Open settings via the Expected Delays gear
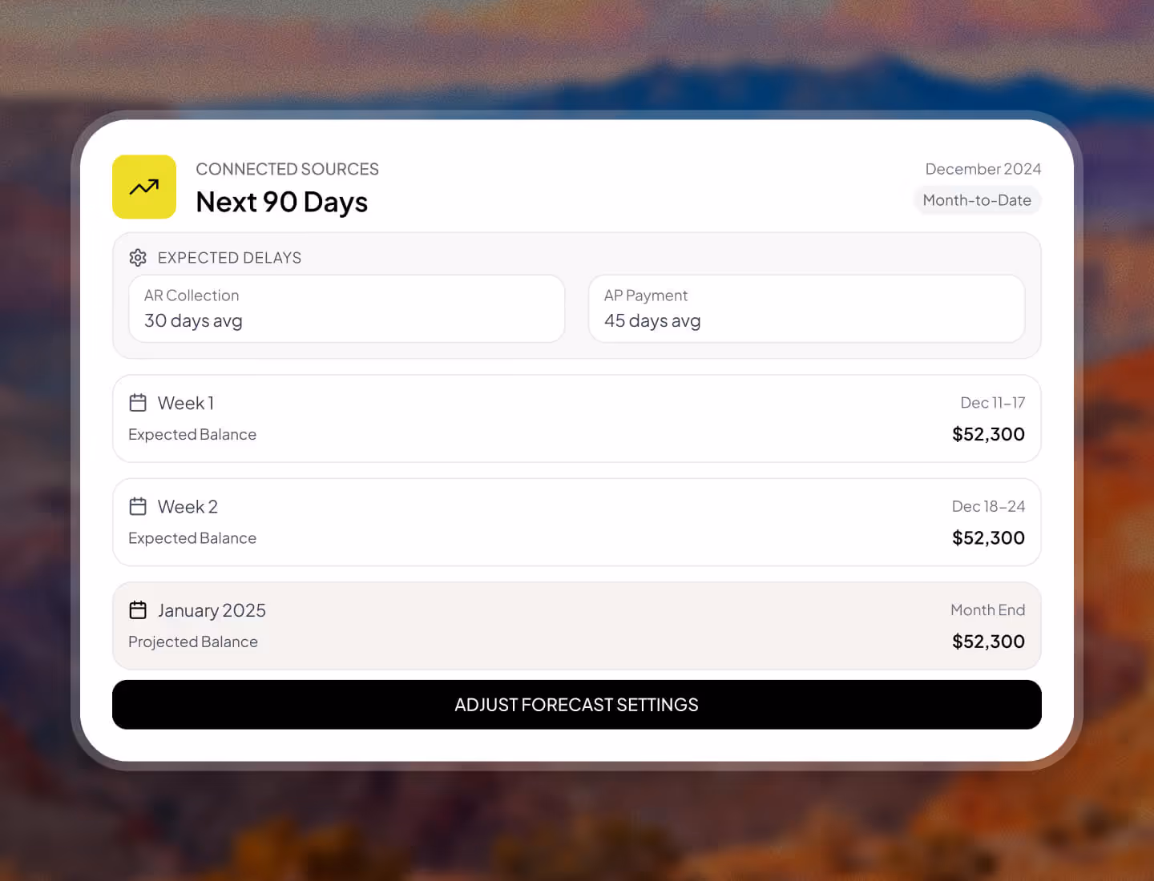This screenshot has height=881, width=1154. click(x=138, y=257)
